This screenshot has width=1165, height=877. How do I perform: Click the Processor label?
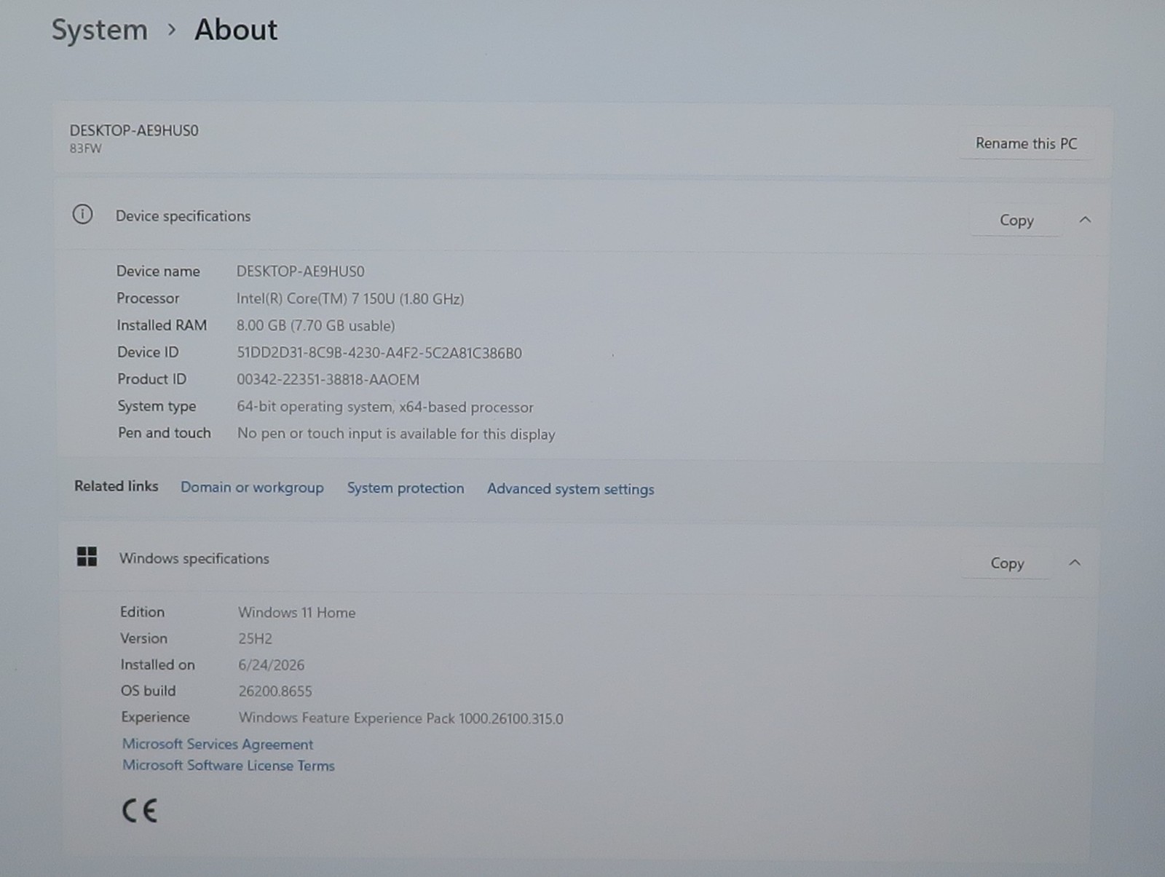(x=148, y=298)
